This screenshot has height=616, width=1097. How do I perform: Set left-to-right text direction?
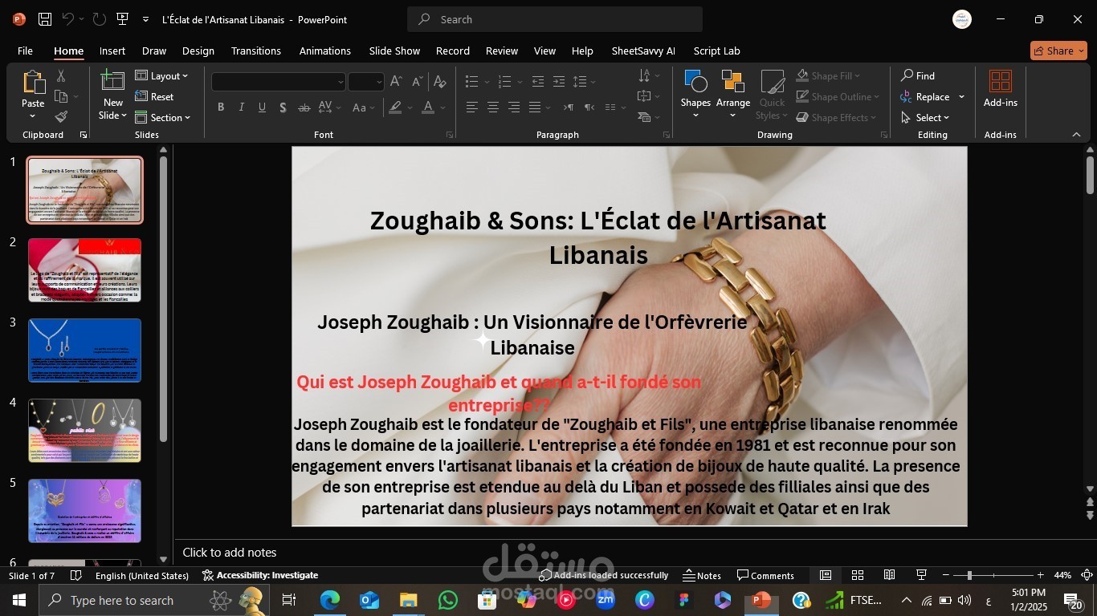[x=569, y=107]
